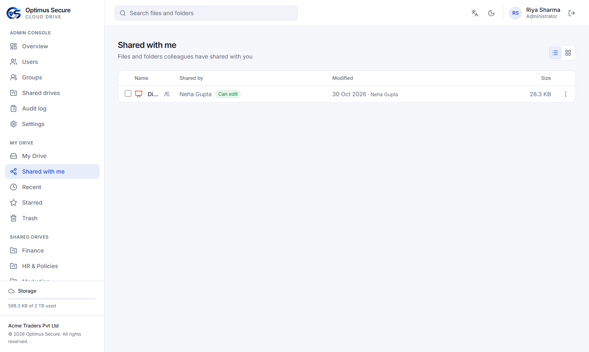Viewport: 589px width, 352px height.
Task: View the Audit log
Action: pos(52,108)
